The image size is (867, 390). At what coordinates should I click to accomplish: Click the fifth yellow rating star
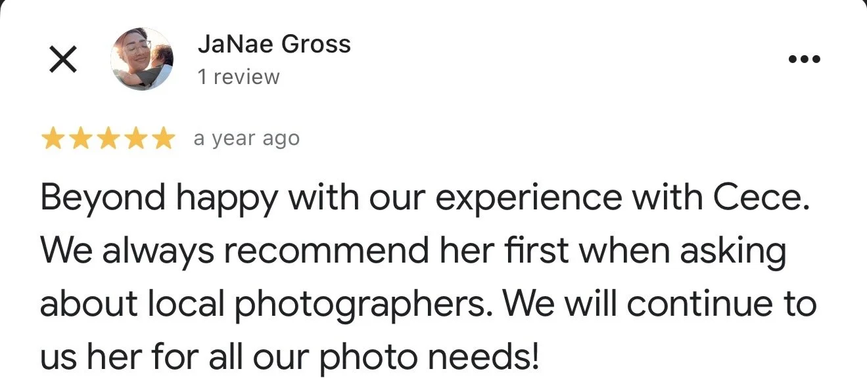click(161, 139)
